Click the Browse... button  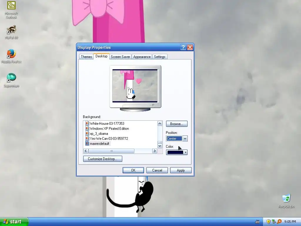177,124
